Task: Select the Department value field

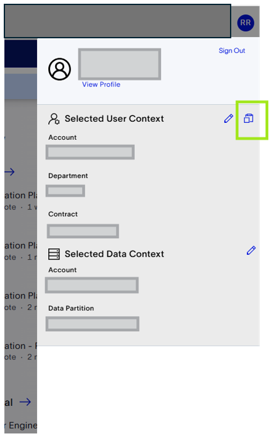Action: click(x=65, y=191)
